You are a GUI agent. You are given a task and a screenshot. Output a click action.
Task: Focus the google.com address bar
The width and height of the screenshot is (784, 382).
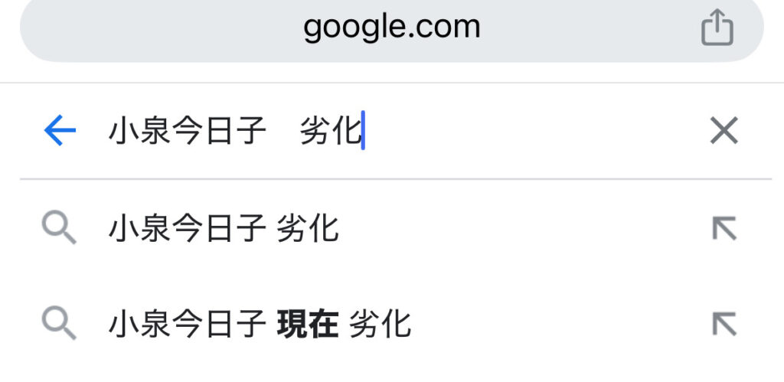(x=391, y=27)
